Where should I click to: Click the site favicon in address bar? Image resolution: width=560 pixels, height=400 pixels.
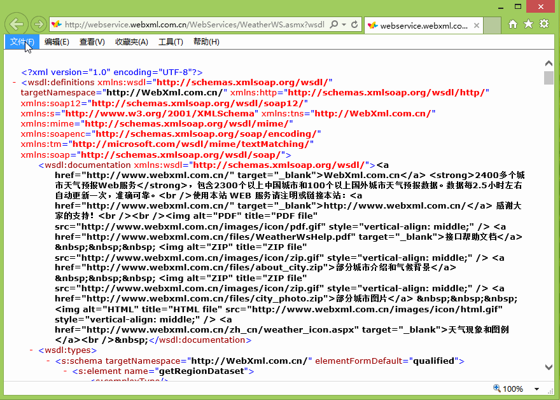56,24
